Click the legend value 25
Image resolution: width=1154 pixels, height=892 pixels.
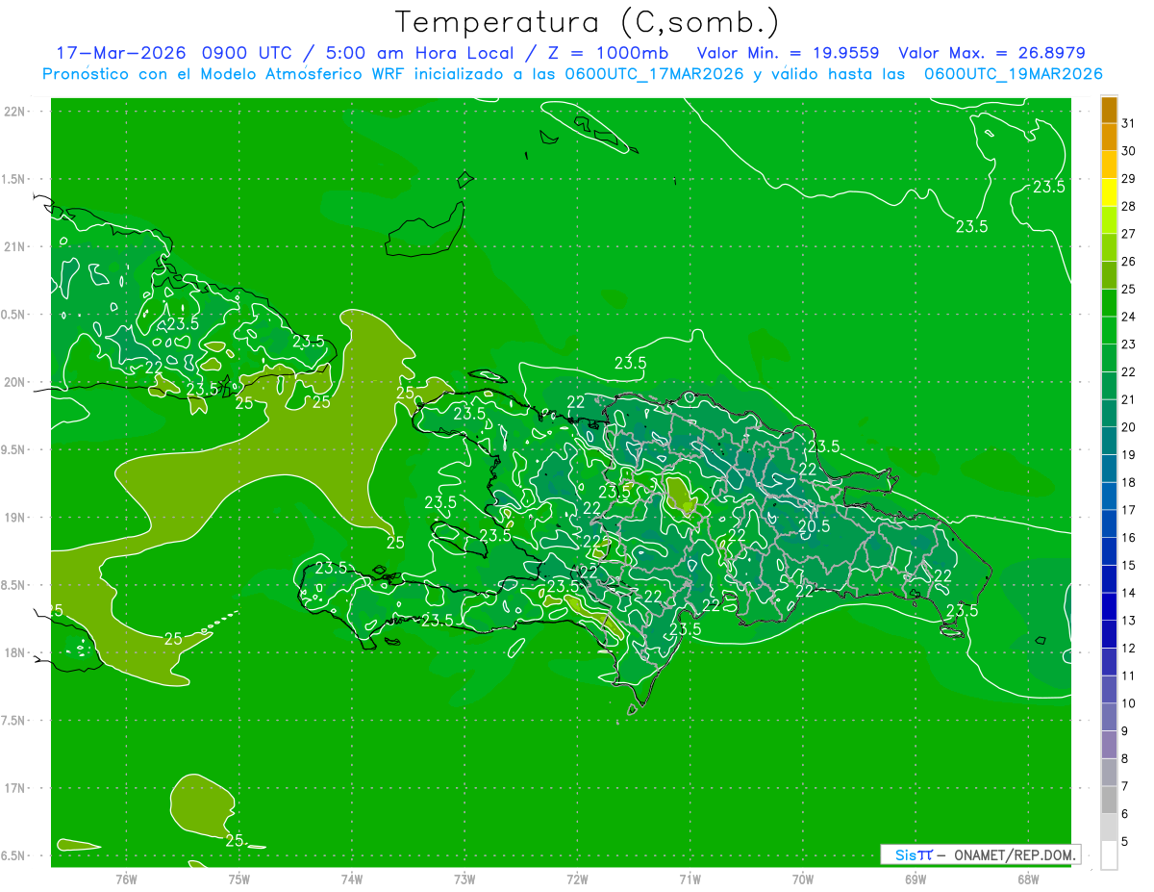(x=1130, y=289)
